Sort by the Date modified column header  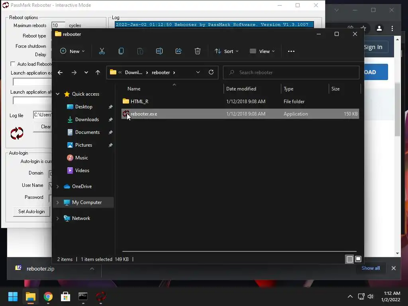(241, 89)
